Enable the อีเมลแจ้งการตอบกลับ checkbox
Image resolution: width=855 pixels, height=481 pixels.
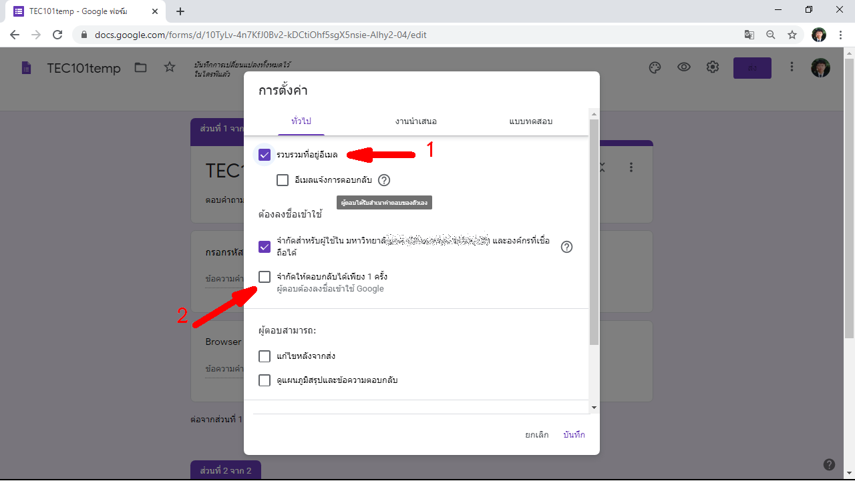283,180
